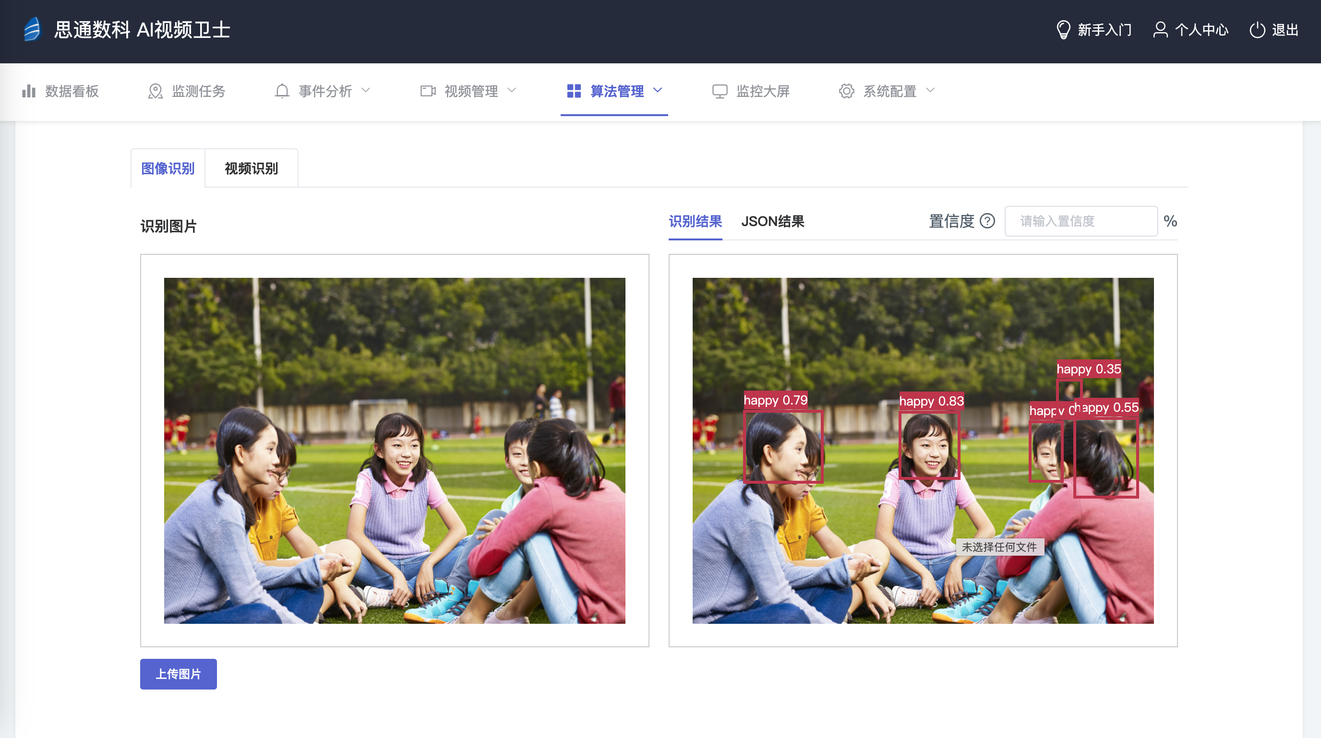Expand the 系统配置 dropdown chevron
The height and width of the screenshot is (738, 1321).
tap(930, 90)
